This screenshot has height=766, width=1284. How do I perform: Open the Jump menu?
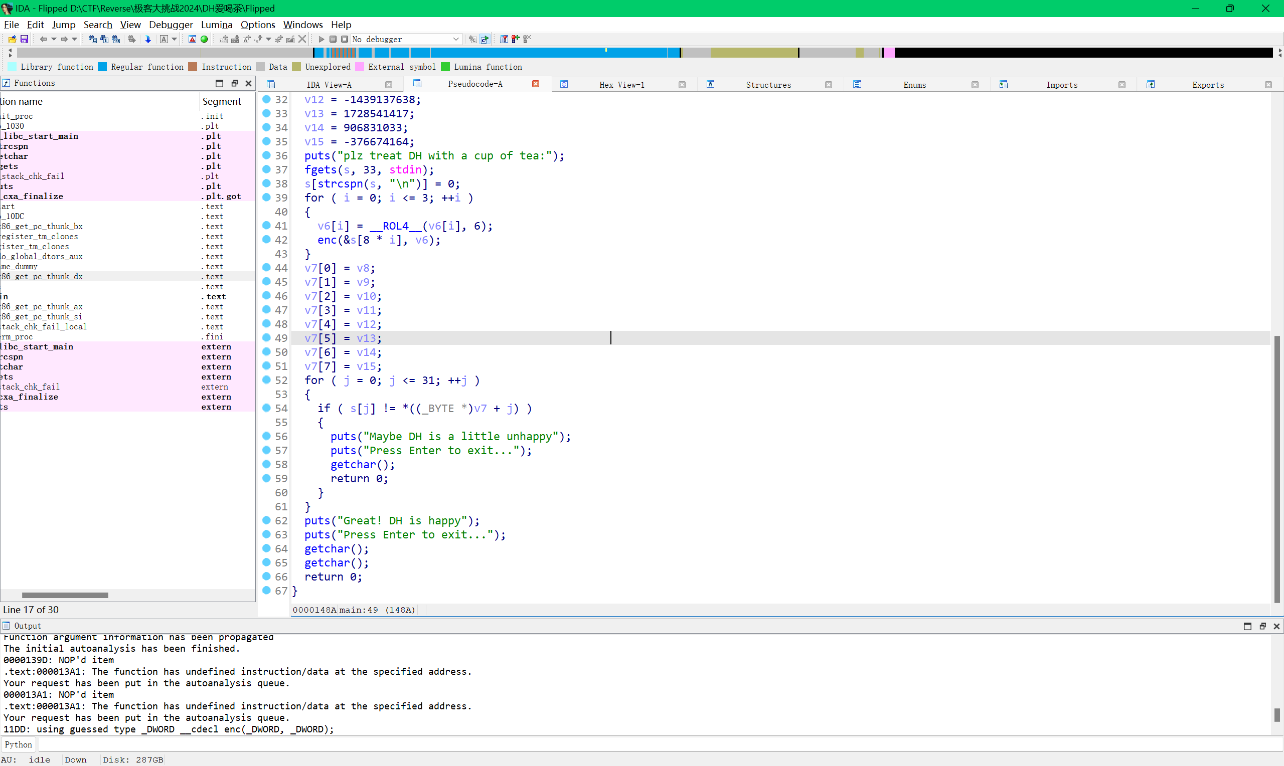(x=64, y=25)
